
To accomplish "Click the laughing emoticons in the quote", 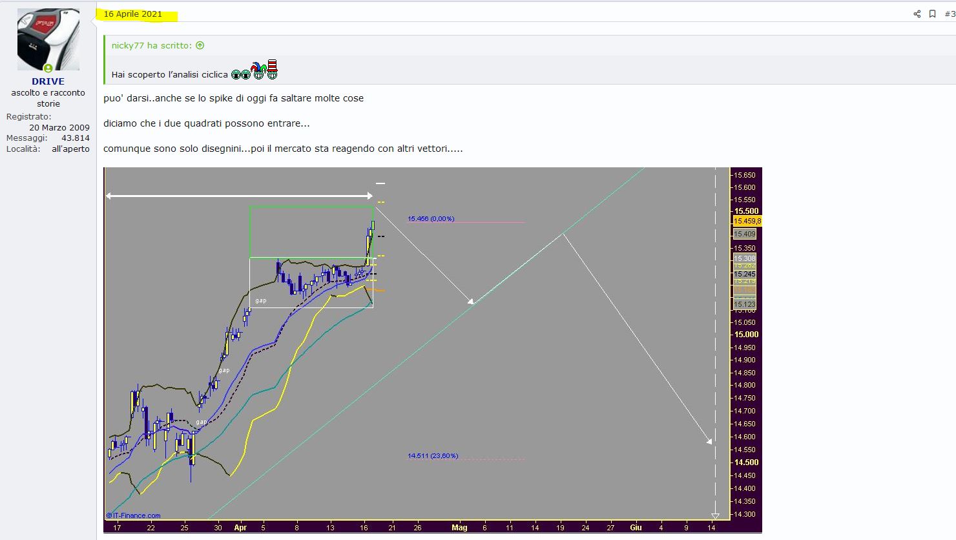I will pyautogui.click(x=255, y=70).
